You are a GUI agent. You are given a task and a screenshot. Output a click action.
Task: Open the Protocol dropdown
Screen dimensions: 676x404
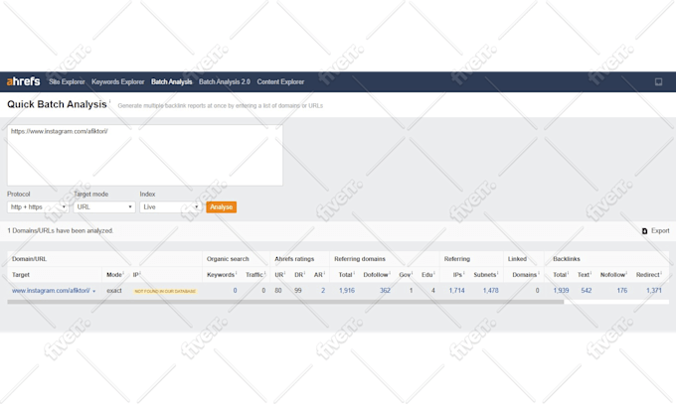(x=38, y=207)
